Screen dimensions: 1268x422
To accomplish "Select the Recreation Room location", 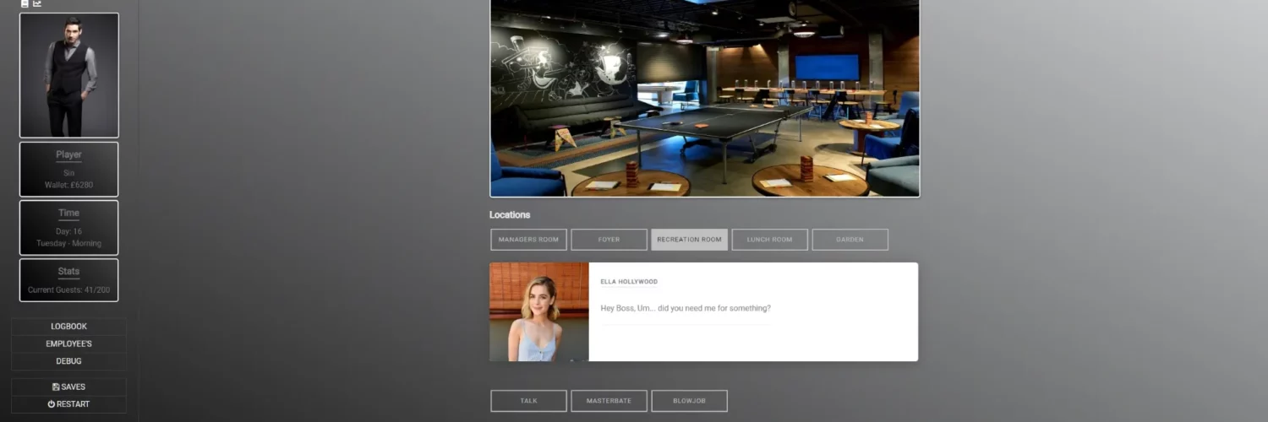I will point(689,240).
